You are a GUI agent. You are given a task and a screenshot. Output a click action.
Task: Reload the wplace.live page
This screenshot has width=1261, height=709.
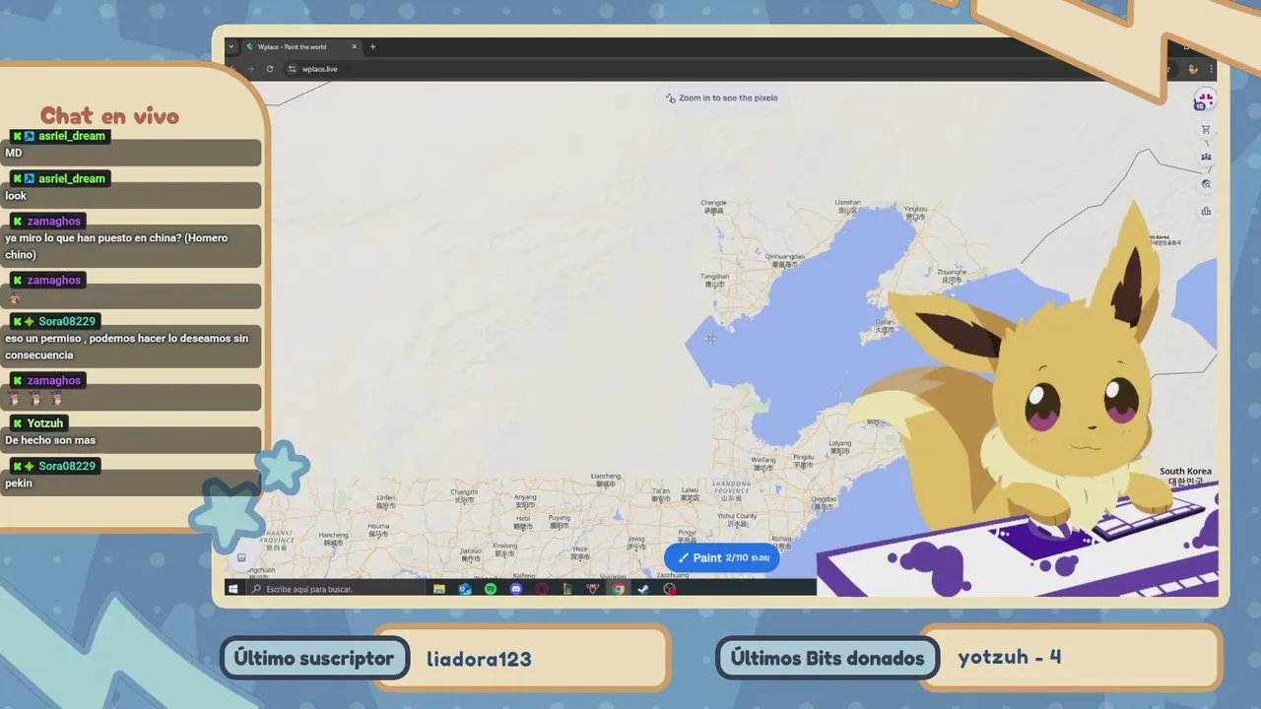270,69
